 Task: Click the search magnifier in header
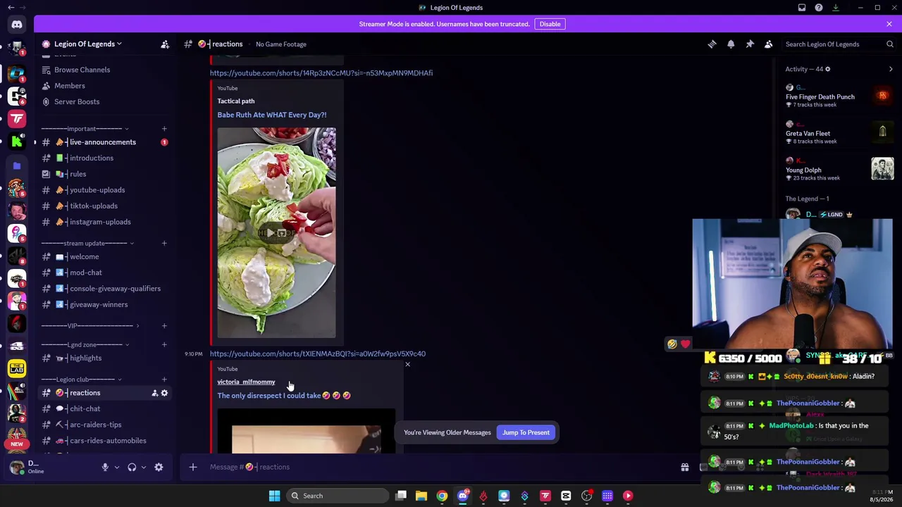(890, 44)
